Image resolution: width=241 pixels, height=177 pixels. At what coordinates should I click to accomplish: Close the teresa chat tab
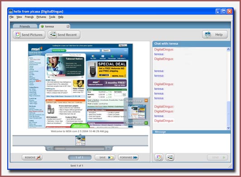click(x=68, y=26)
